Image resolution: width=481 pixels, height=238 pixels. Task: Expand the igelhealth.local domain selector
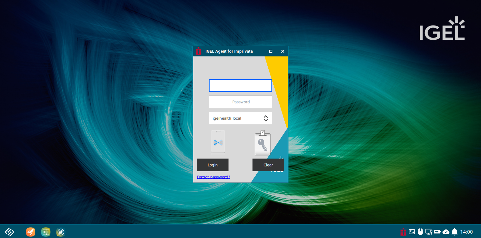(x=240, y=118)
